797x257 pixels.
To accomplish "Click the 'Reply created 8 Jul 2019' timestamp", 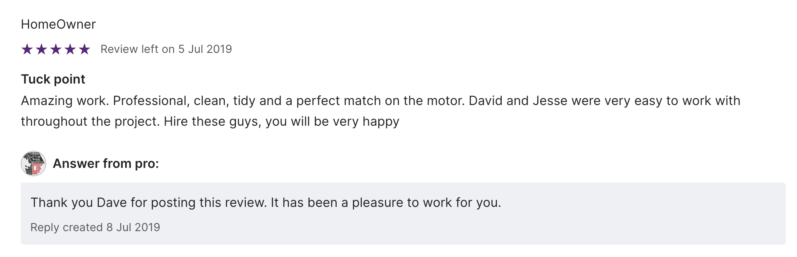I will point(95,227).
